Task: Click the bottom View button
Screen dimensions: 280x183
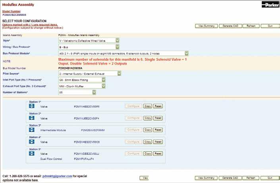Action: pos(144,178)
